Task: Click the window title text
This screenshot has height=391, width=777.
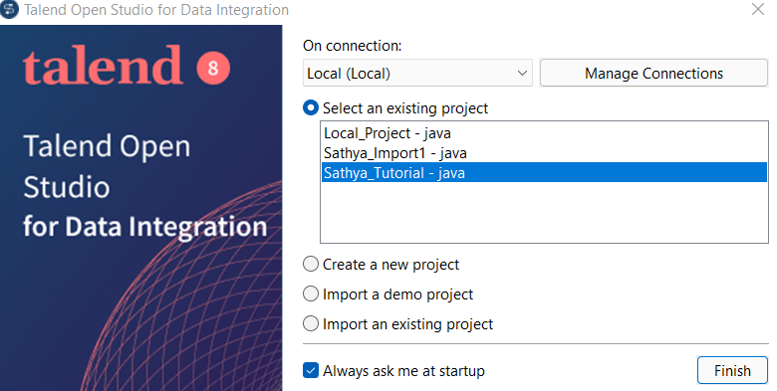Action: point(156,10)
